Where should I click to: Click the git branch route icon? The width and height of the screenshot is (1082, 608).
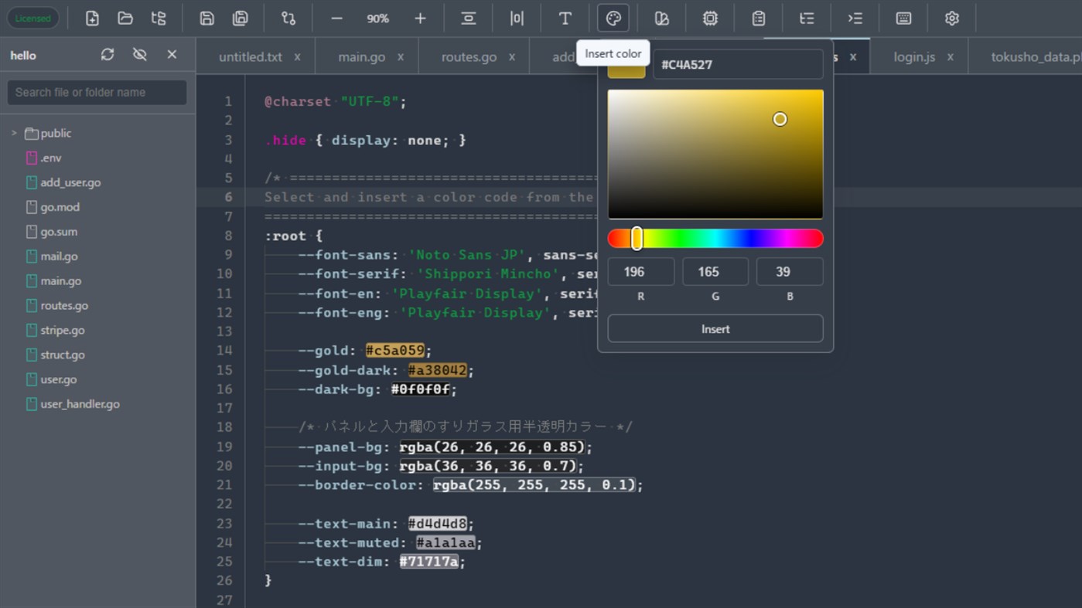pyautogui.click(x=288, y=19)
